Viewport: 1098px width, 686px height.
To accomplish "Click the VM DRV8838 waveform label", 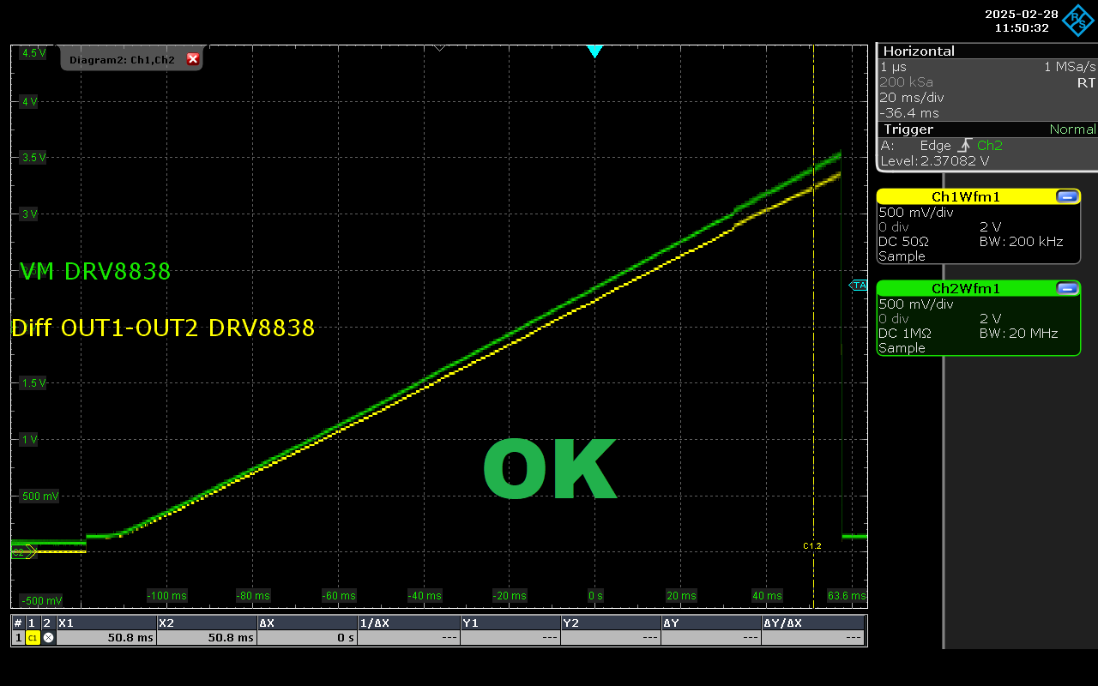I will [95, 272].
